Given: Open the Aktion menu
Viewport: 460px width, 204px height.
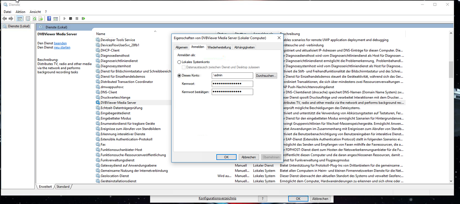Looking at the screenshot, I should pyautogui.click(x=21, y=12).
